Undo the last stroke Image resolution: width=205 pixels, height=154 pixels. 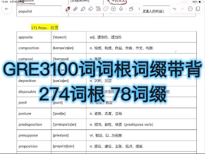pos(175,9)
